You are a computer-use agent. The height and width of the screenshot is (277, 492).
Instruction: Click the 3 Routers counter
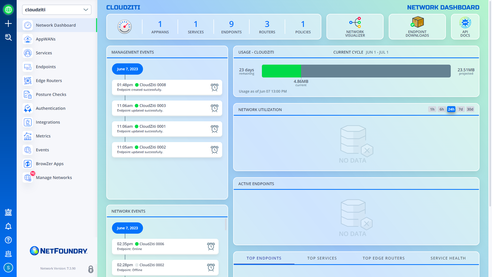pos(267,27)
